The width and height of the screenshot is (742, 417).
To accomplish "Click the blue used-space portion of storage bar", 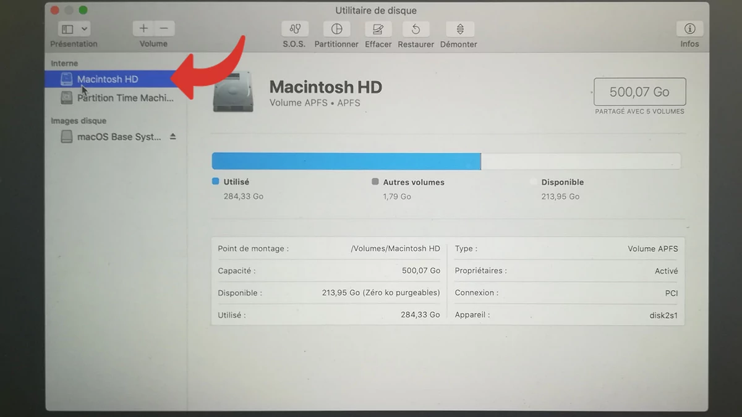I will pos(346,161).
